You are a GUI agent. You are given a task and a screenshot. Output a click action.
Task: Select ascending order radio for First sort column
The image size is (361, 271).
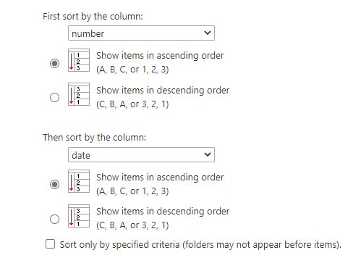(x=54, y=63)
